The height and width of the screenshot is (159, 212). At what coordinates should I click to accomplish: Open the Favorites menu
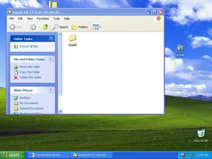click(43, 19)
